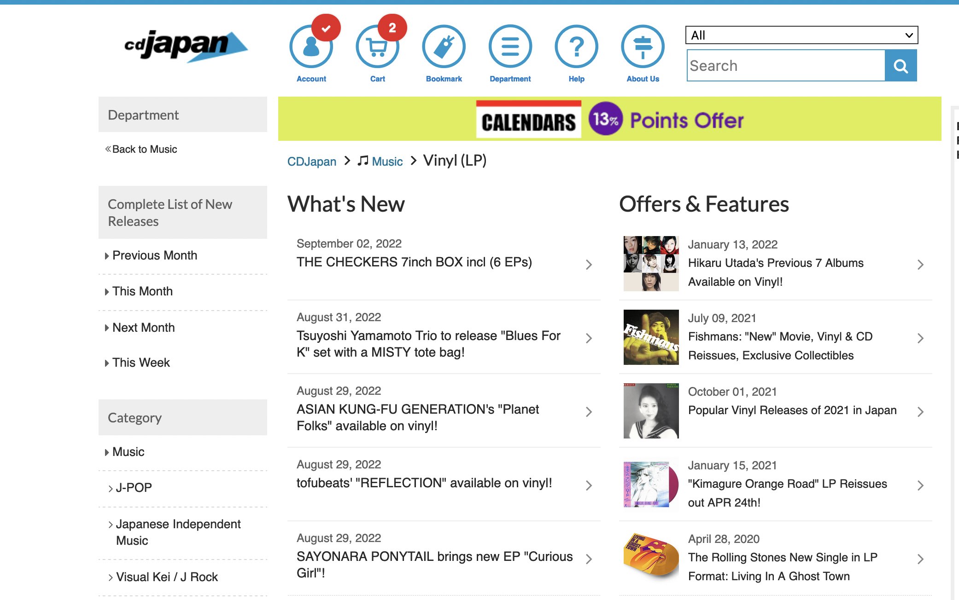Click CDJapan breadcrumb link
This screenshot has width=959, height=600.
(x=312, y=162)
